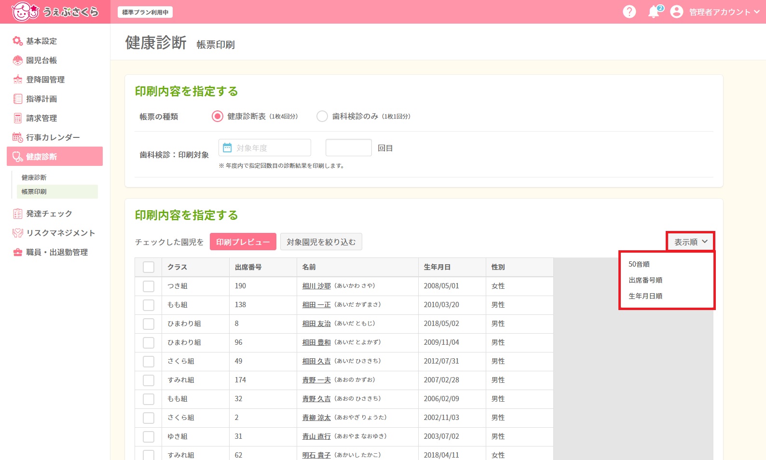This screenshot has height=460, width=766.
Task: Collapse the 表示順 sort dropdown
Action: [x=691, y=242]
